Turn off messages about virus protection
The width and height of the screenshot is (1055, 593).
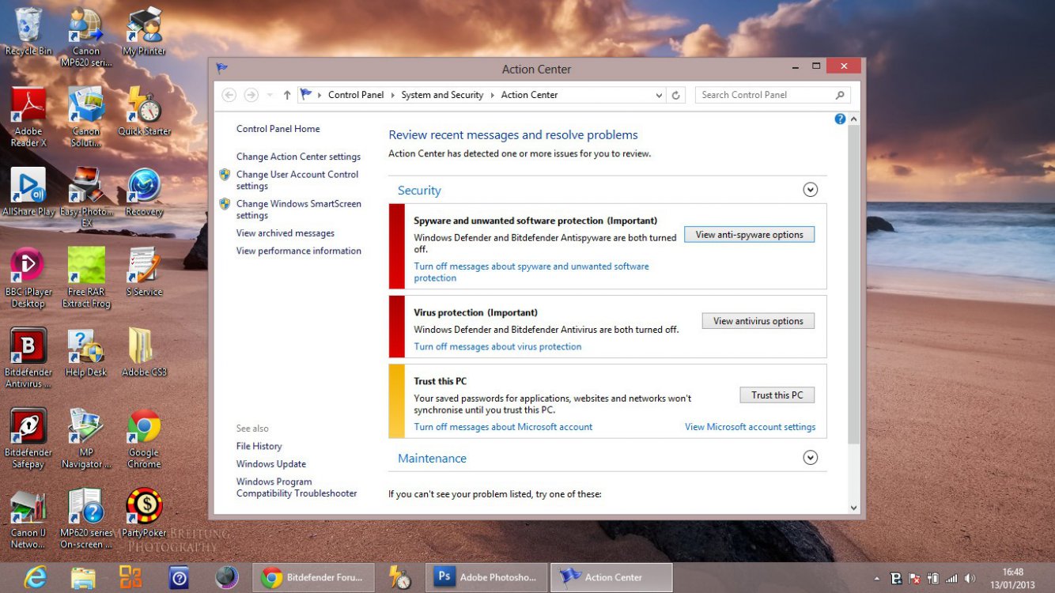point(497,346)
